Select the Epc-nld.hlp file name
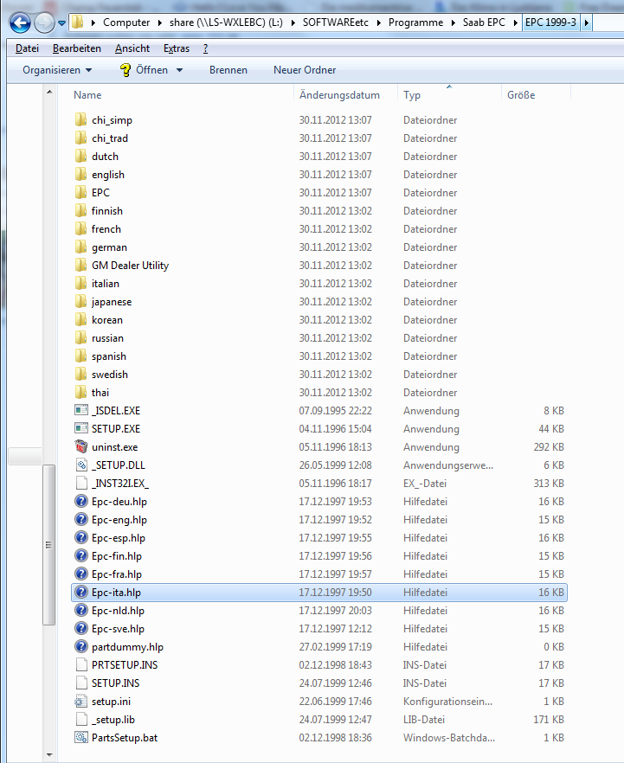 click(119, 610)
